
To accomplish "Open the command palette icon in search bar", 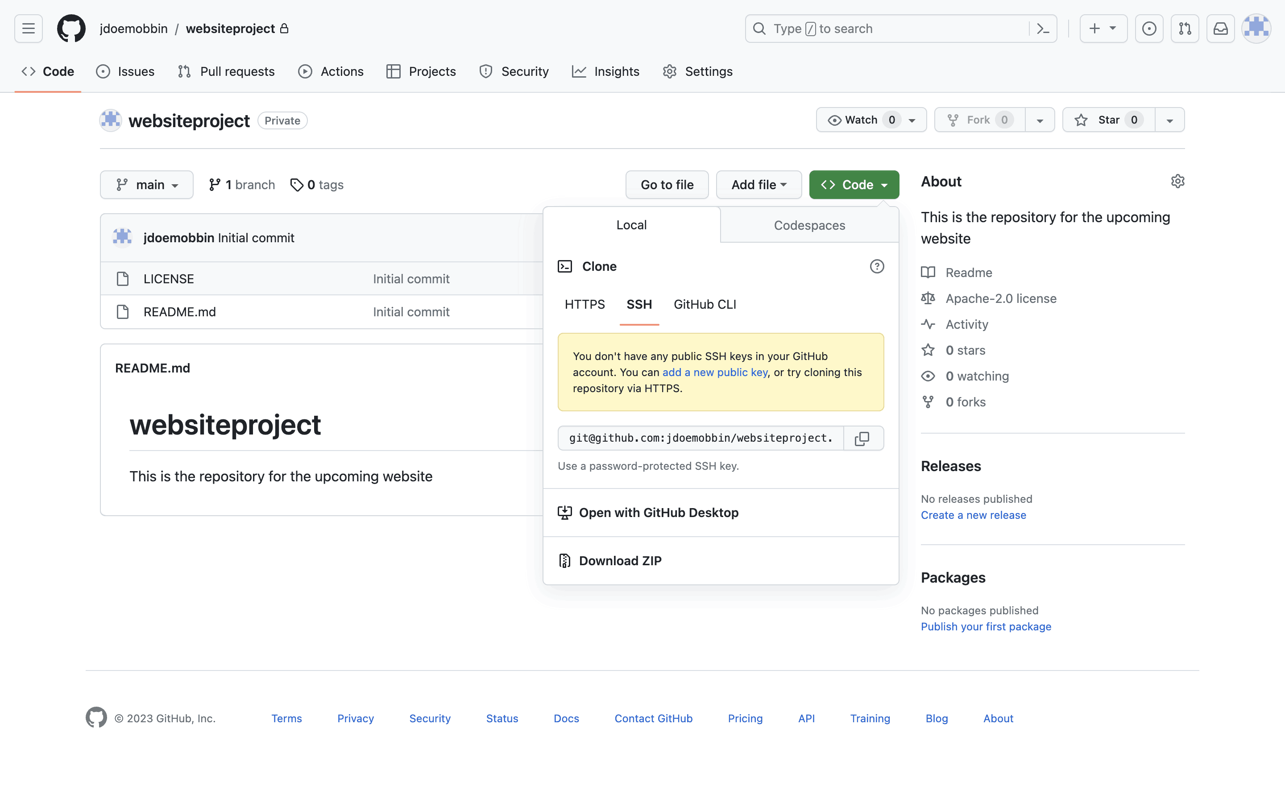I will pos(1043,29).
